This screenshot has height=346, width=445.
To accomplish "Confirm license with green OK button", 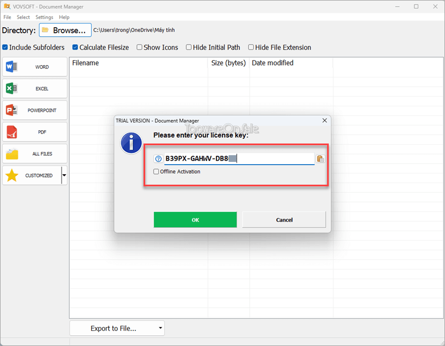I will coord(195,220).
